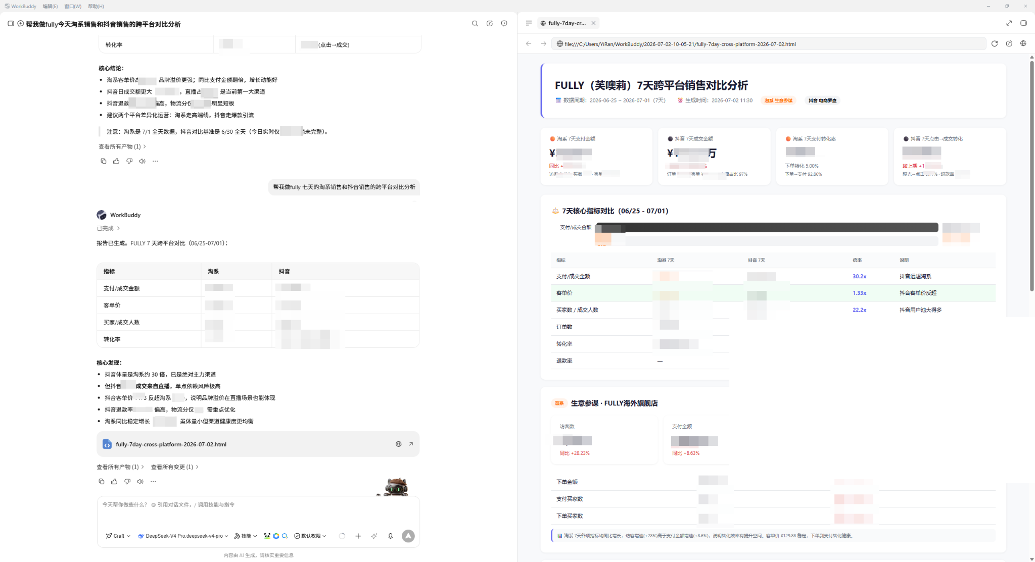Copy the latest WorkBuddy report response

102,482
